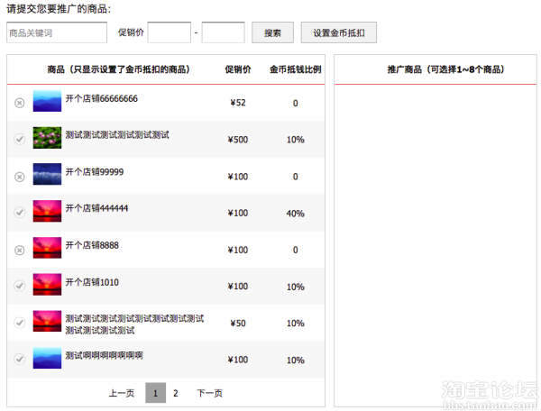Open the flower thumbnail of the ¥500 item
Viewport: 541px width, 411px height.
[47, 138]
